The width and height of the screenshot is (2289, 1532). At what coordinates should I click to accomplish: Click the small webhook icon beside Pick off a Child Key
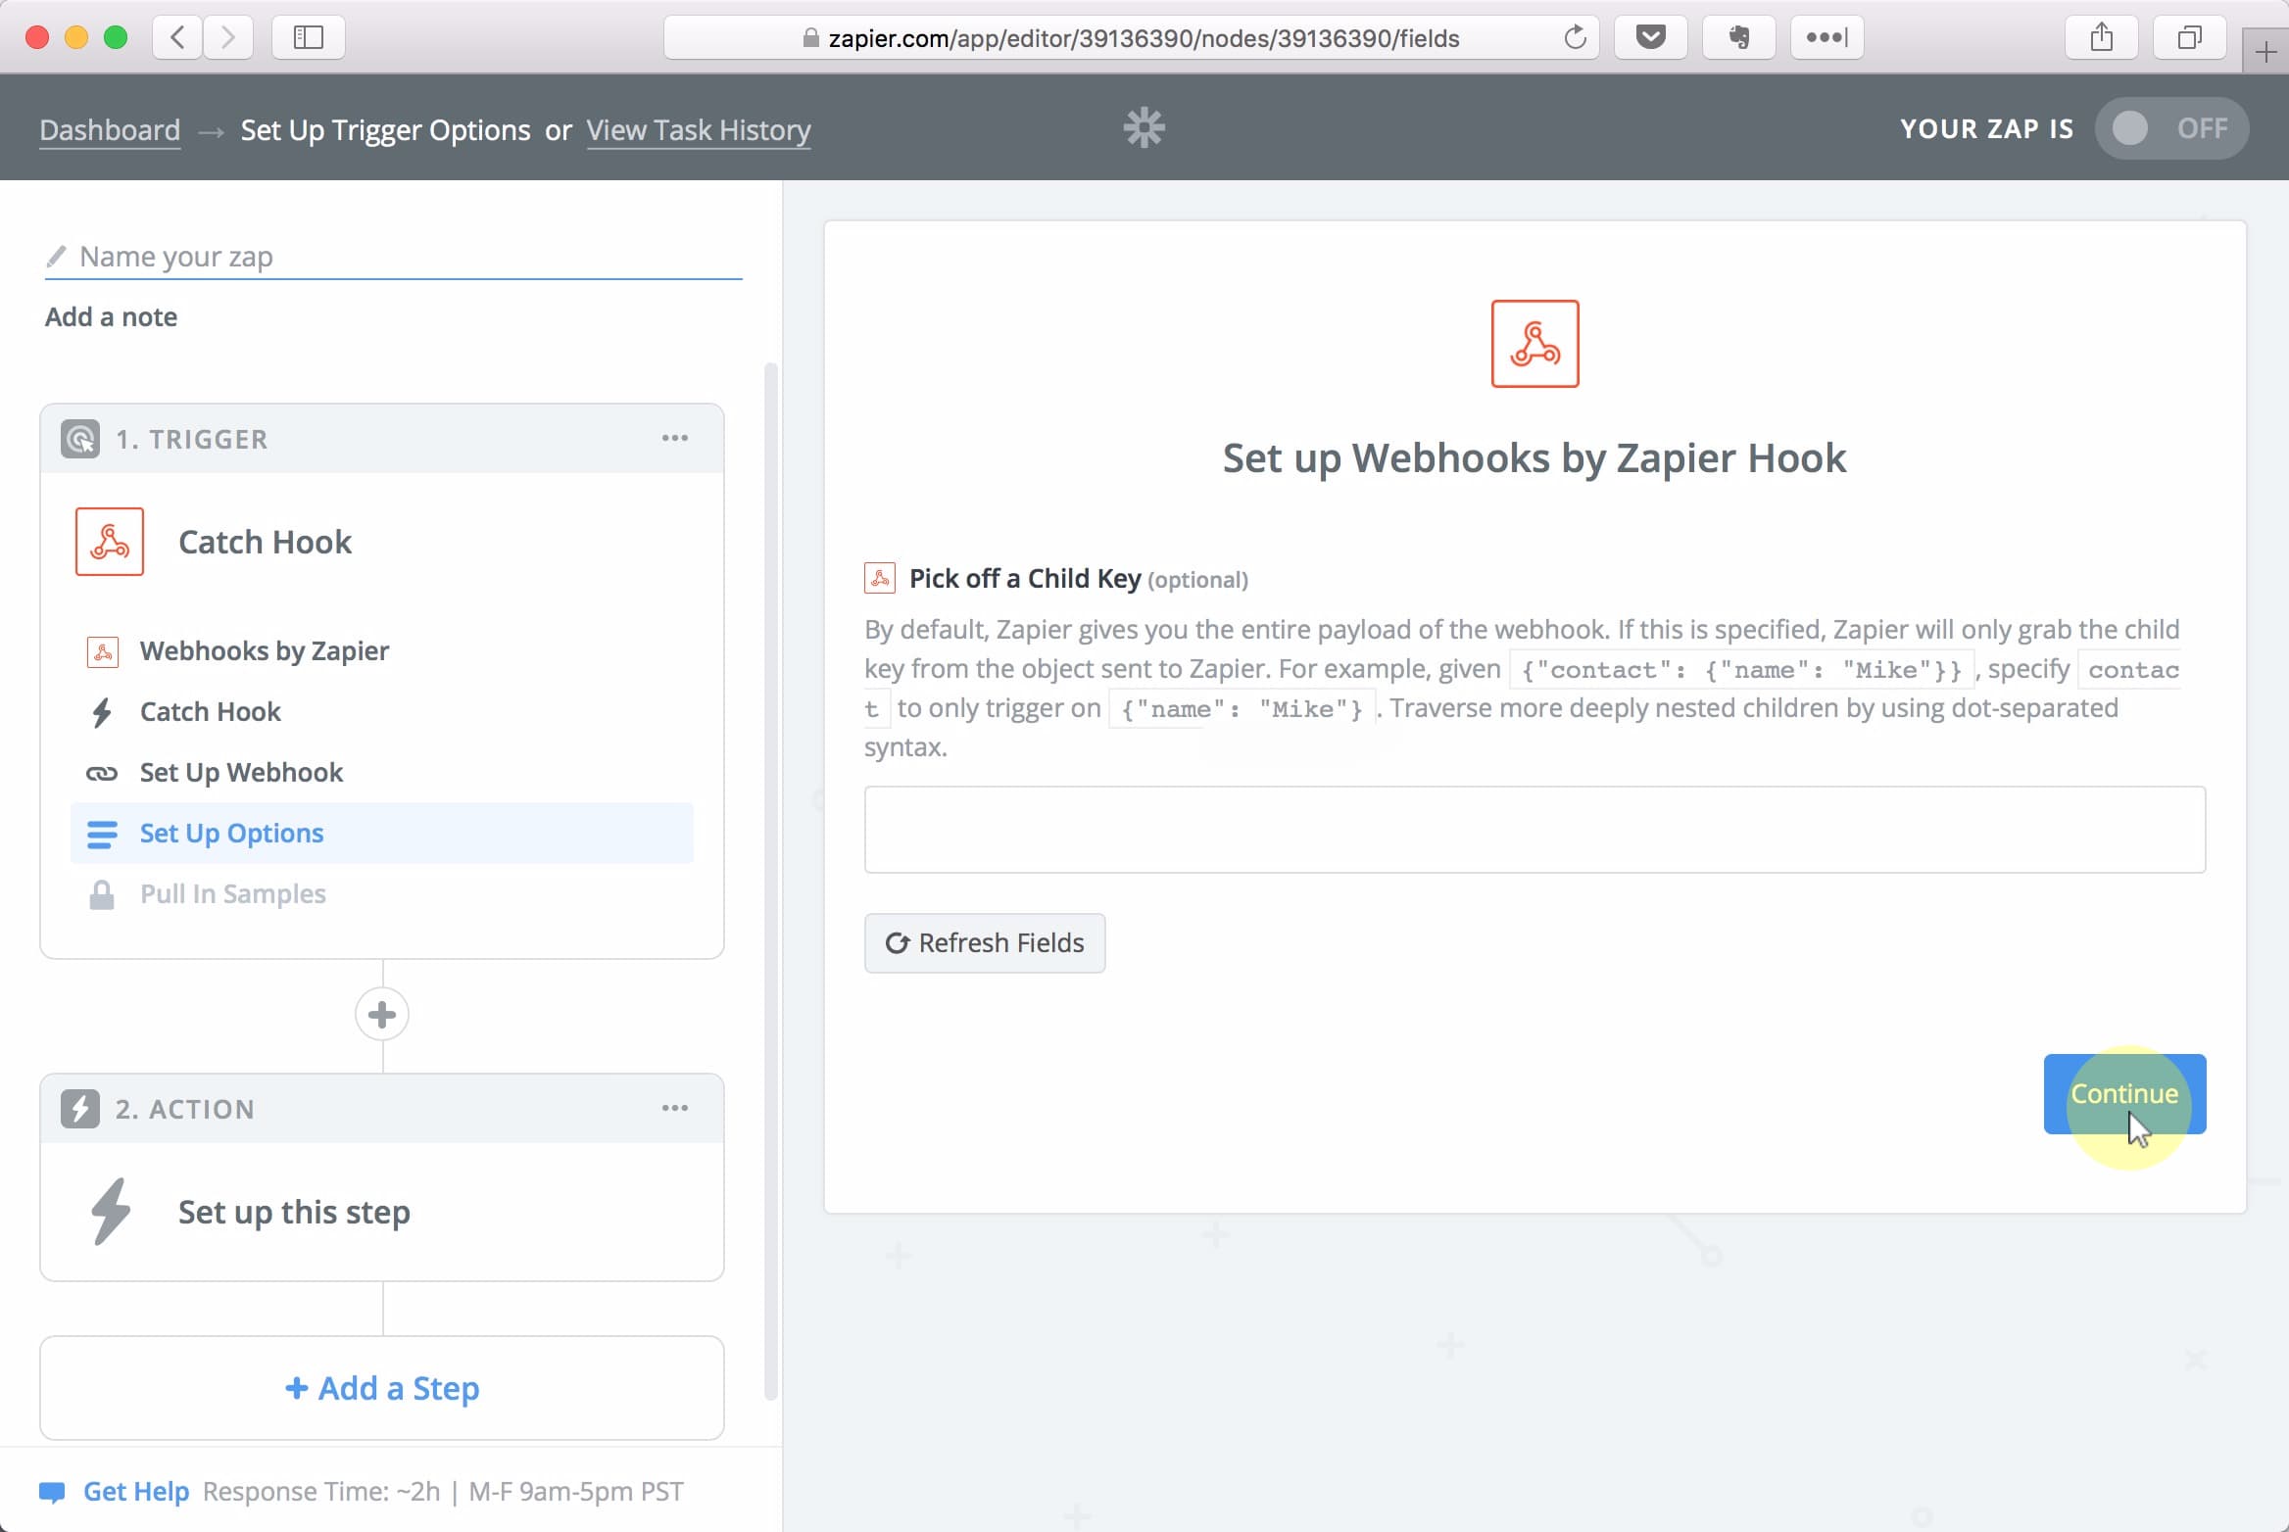(880, 578)
